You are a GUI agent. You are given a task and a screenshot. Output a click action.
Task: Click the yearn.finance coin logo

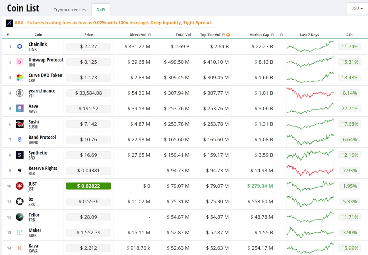[20, 93]
